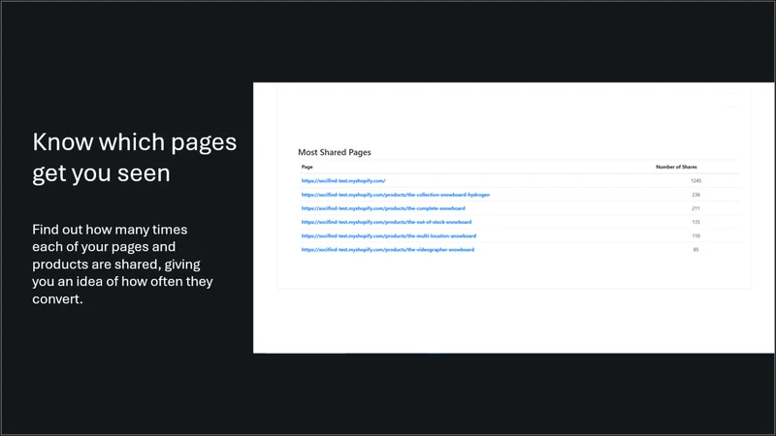
Task: Open the socifind-test.myshopify.com homepage link
Action: coord(343,181)
